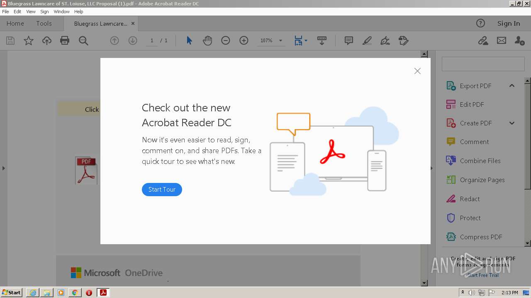The width and height of the screenshot is (531, 298).
Task: Open the View menu
Action: pos(31,12)
